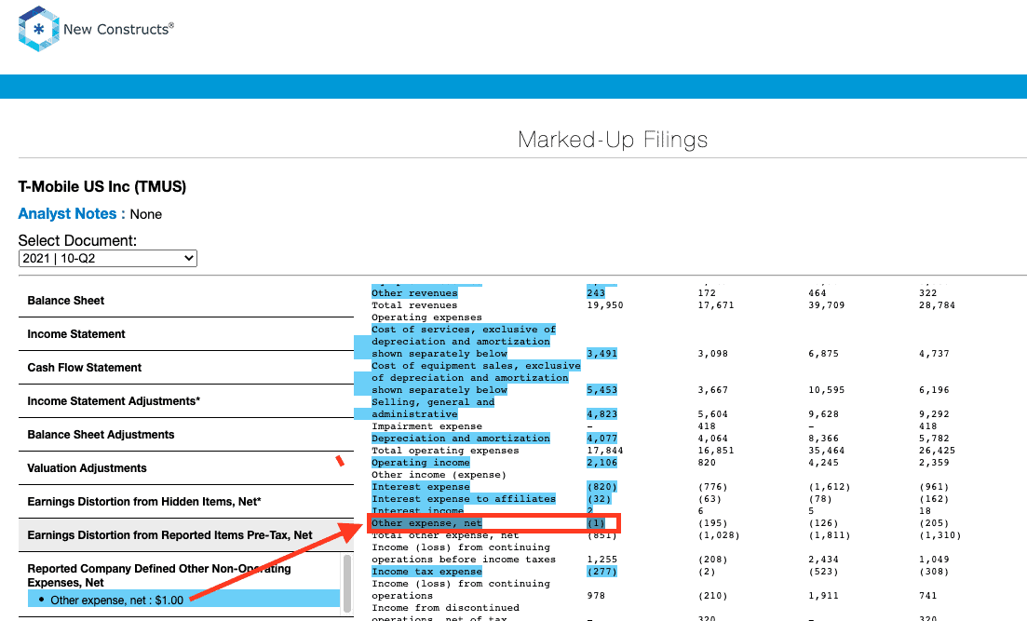Open the Cash Flow Statement section
The image size is (1027, 621).
(x=186, y=368)
